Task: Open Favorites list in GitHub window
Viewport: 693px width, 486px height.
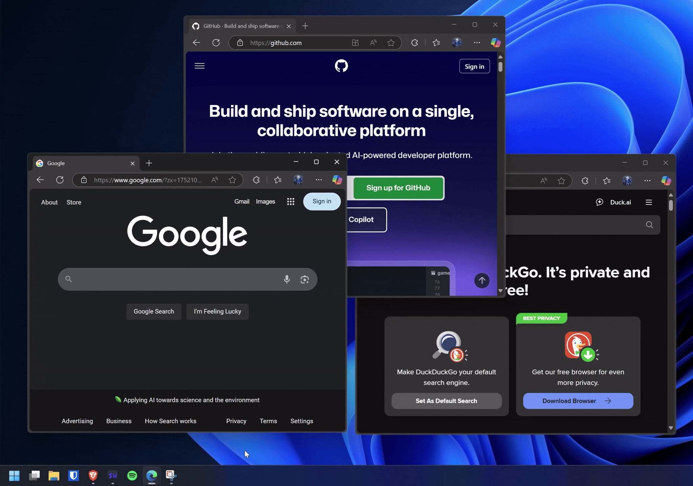Action: coord(437,43)
